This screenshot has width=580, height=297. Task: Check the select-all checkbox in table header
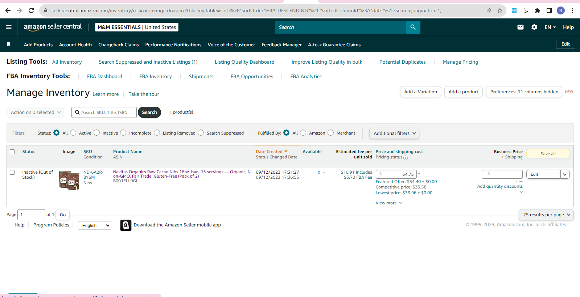pos(12,152)
